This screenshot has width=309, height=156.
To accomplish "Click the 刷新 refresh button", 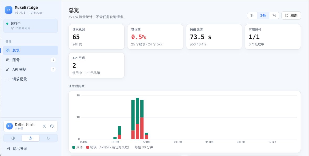I will (x=291, y=15).
